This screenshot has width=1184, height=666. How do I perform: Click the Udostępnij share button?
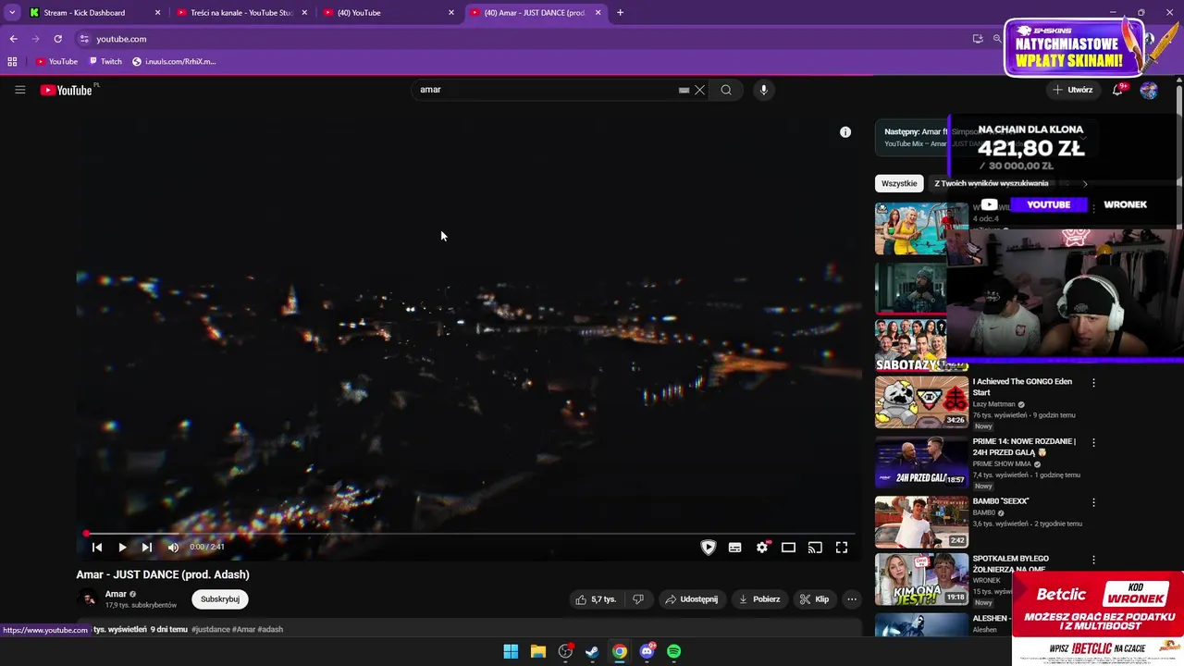691,599
